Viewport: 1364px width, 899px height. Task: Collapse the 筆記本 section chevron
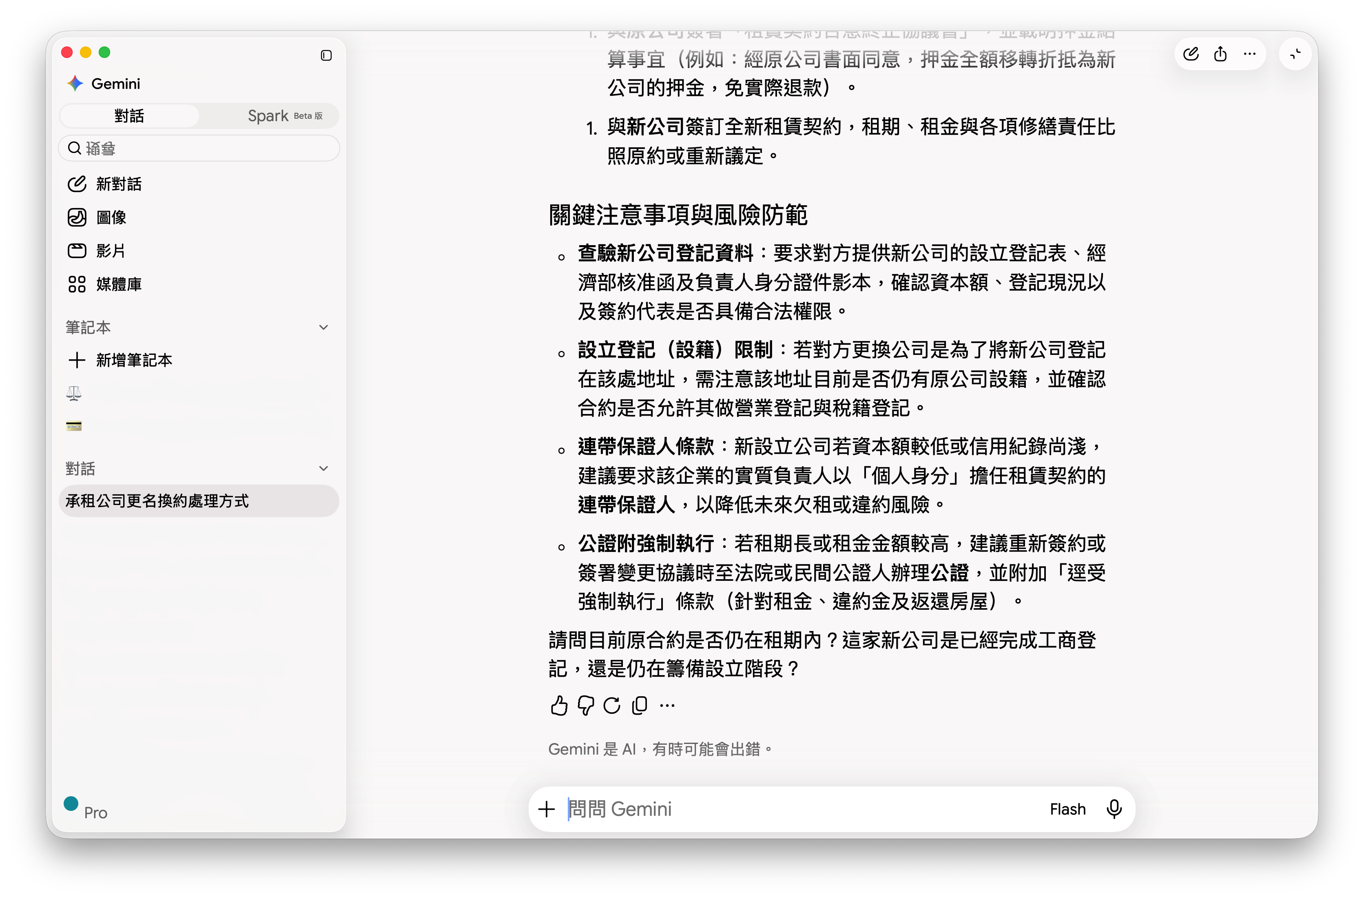(323, 328)
